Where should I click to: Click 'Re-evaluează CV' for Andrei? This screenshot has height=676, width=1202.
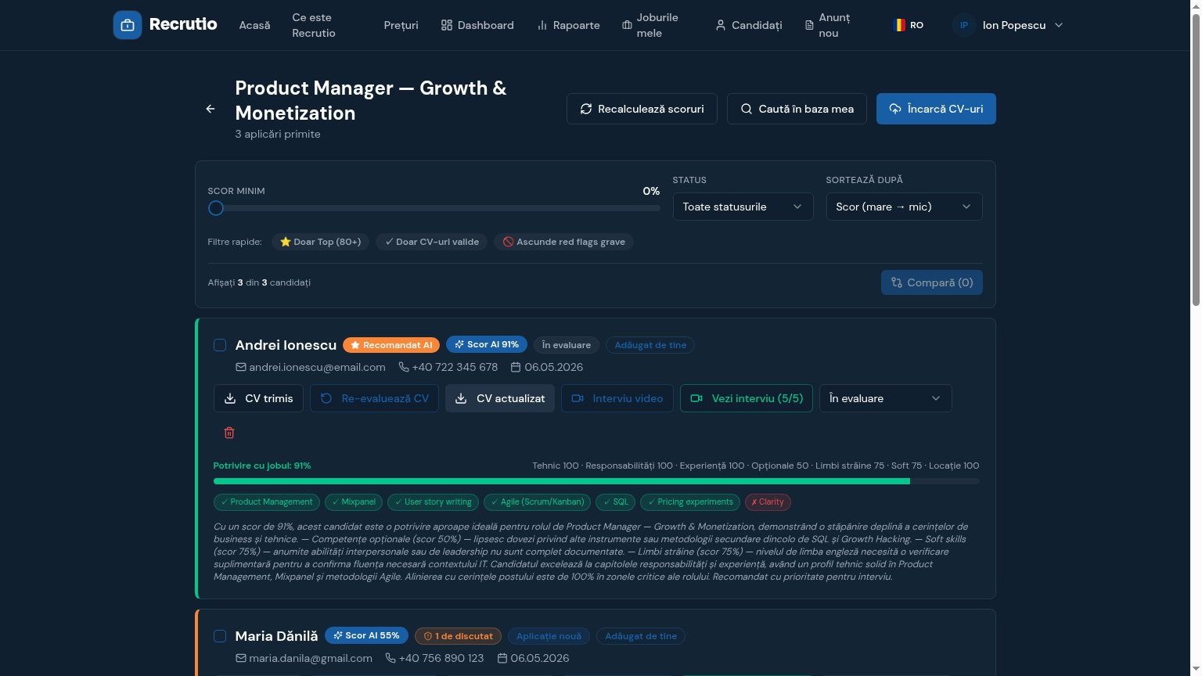tap(374, 398)
